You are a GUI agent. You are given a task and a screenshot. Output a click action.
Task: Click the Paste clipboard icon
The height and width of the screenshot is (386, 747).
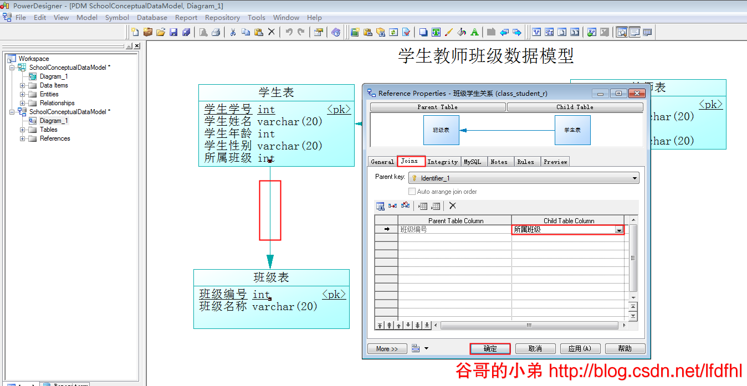click(x=258, y=32)
